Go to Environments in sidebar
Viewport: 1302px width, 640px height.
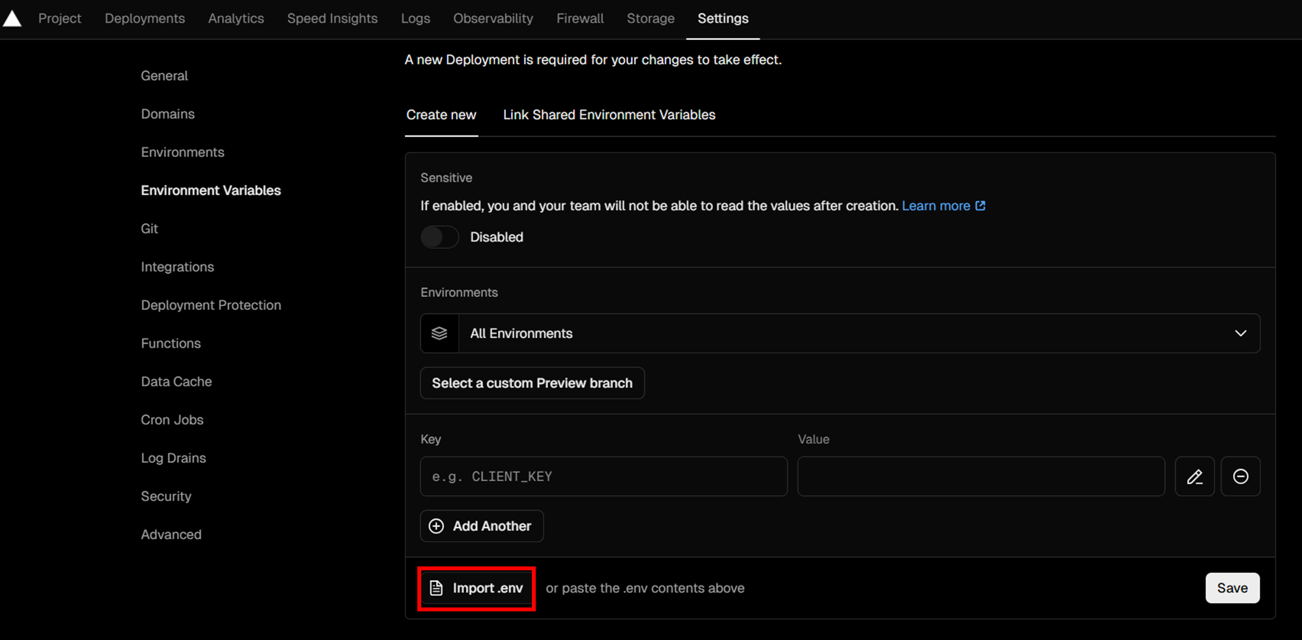point(183,152)
